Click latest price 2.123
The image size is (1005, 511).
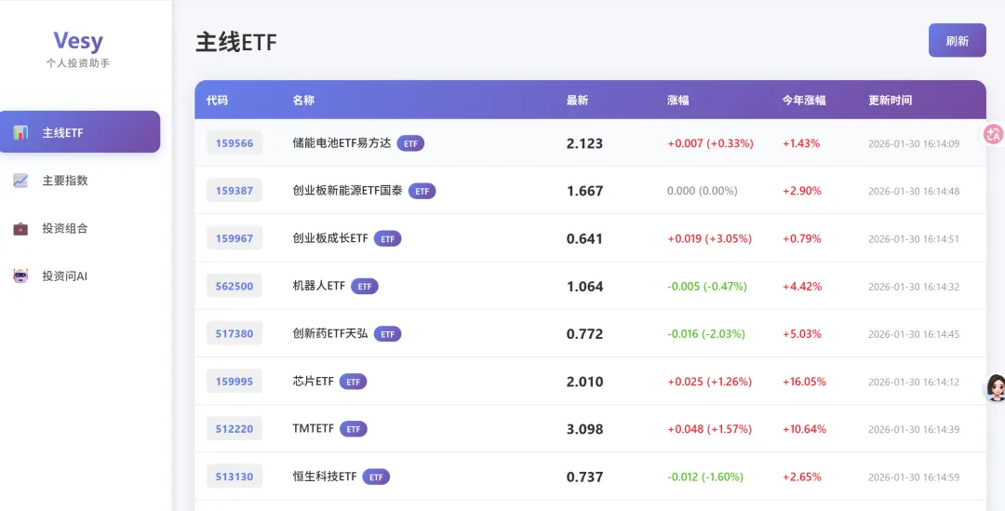click(584, 143)
